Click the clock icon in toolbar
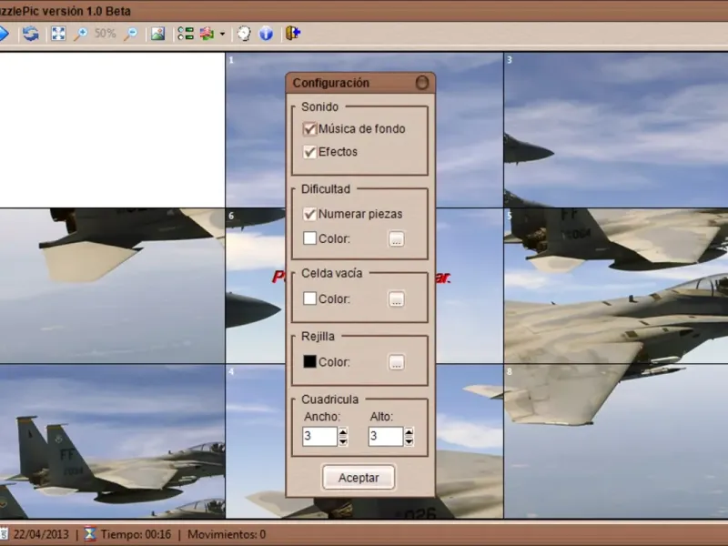Screen dimensions: 728x546 (x=244, y=34)
